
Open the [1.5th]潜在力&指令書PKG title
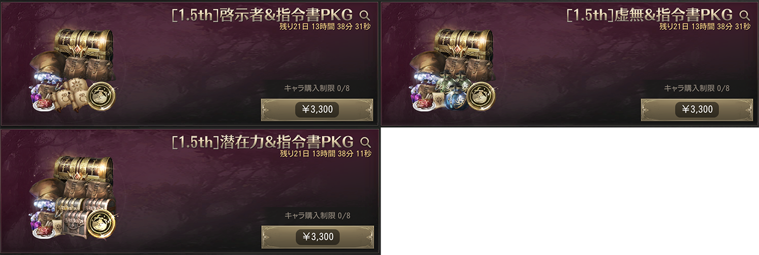[x=263, y=142]
